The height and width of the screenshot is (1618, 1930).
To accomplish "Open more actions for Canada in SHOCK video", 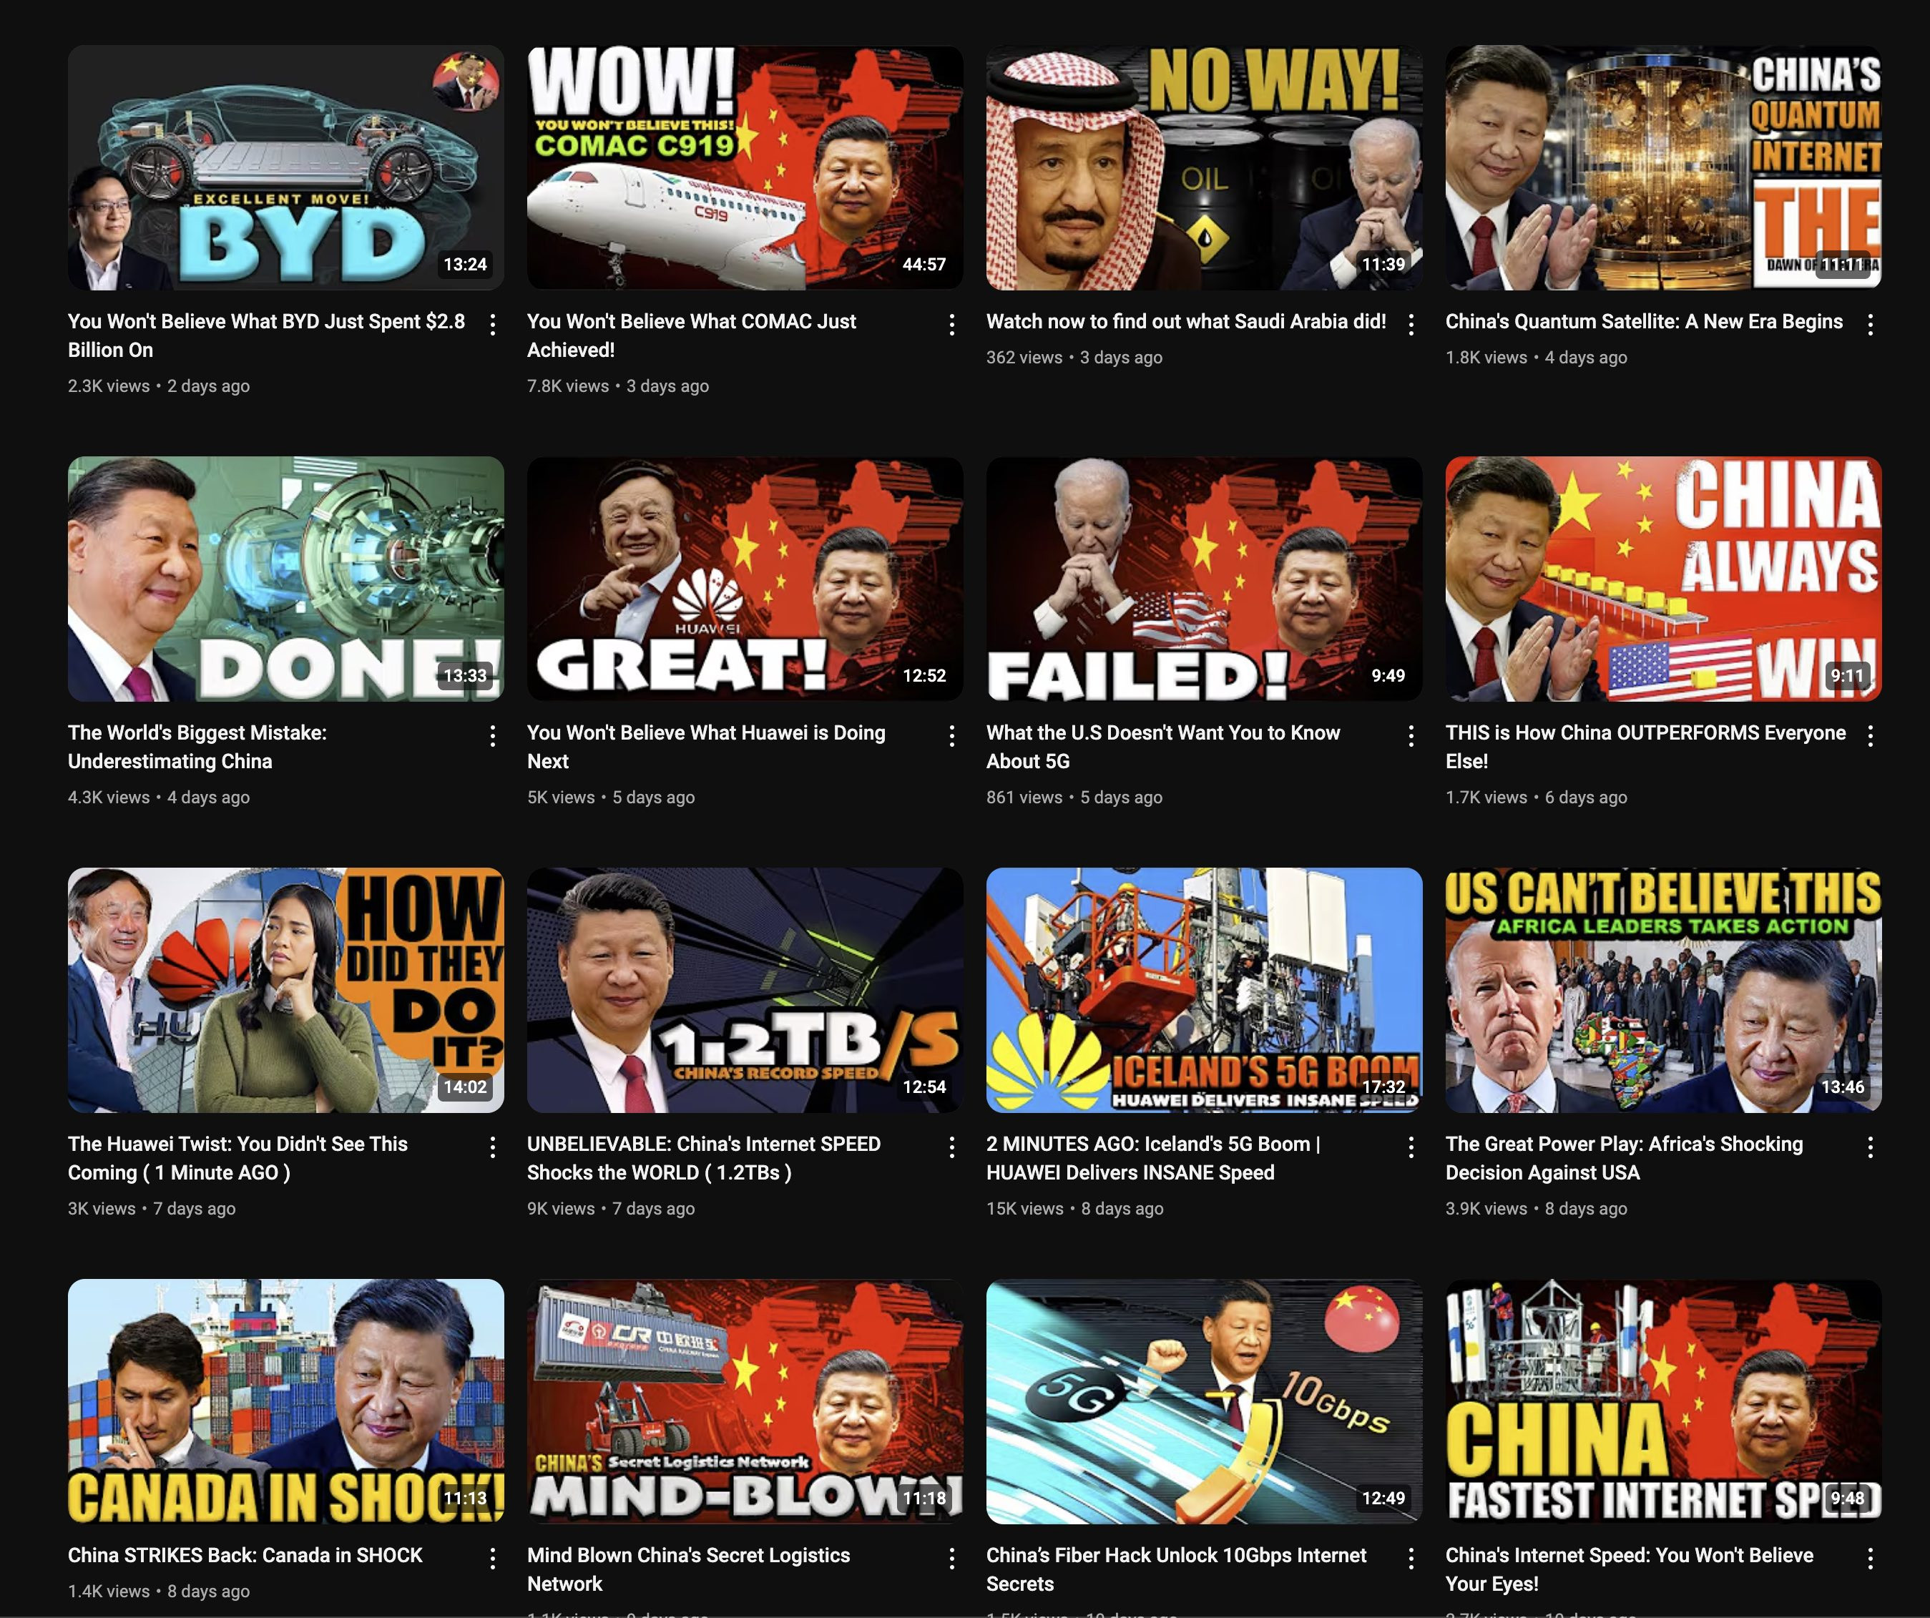I will (493, 1557).
